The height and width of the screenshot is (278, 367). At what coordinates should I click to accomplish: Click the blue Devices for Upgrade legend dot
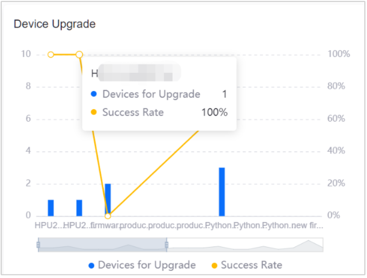[91, 265]
